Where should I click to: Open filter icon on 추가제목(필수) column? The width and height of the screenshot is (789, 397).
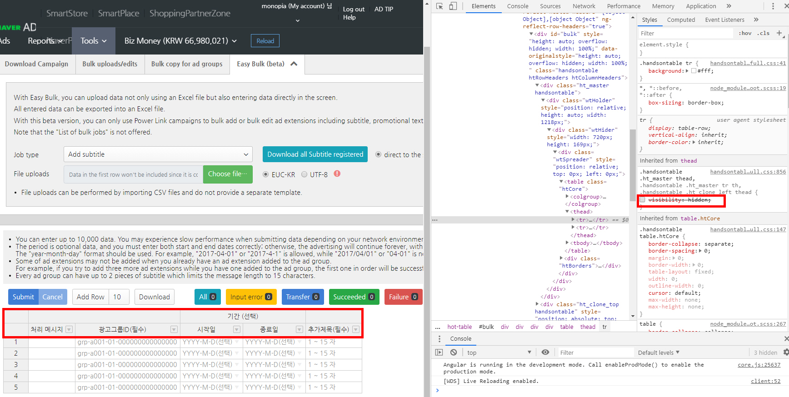pos(356,330)
